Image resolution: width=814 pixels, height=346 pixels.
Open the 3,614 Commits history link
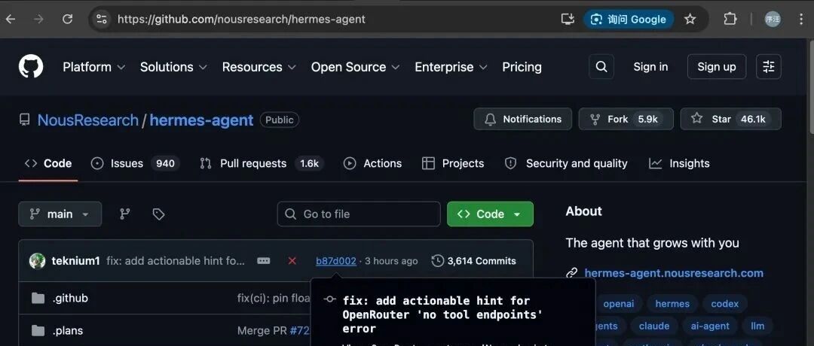pyautogui.click(x=474, y=261)
